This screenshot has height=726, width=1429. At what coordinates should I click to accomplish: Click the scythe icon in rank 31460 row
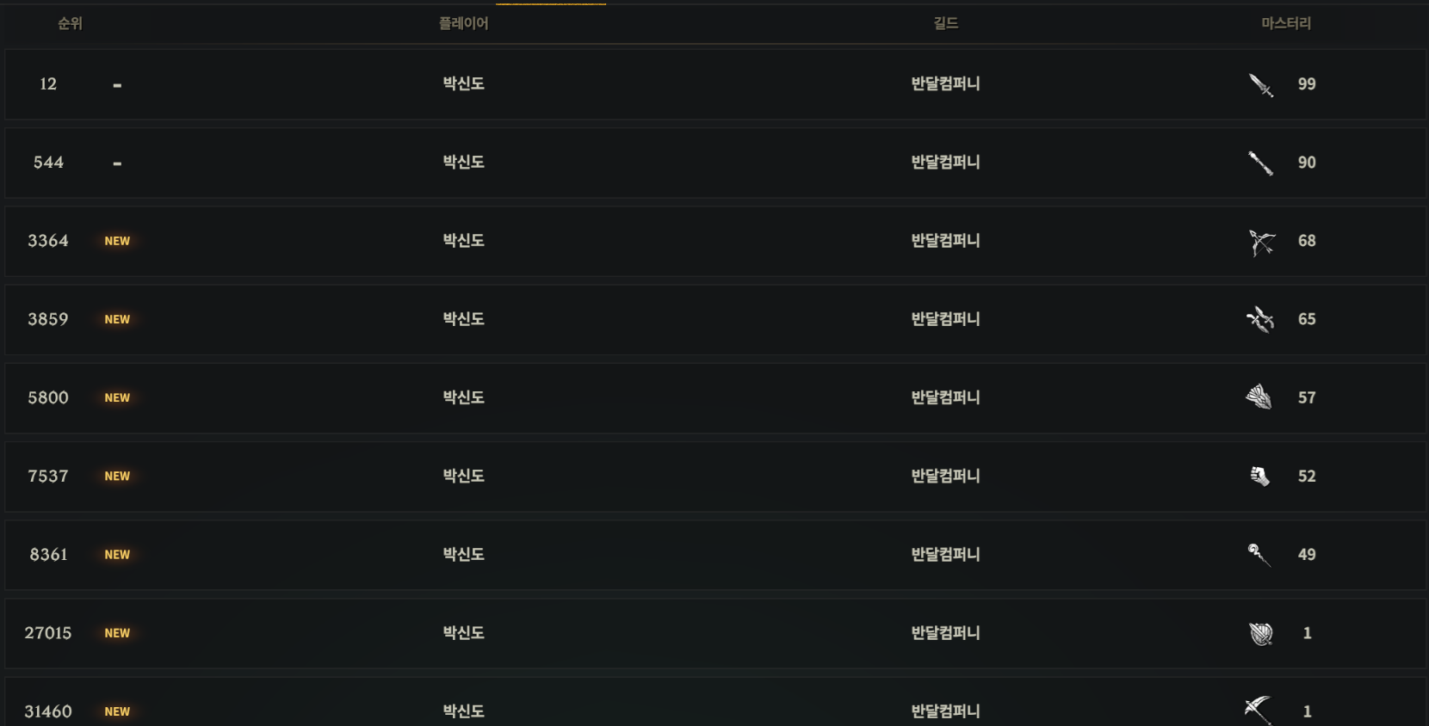tap(1259, 711)
